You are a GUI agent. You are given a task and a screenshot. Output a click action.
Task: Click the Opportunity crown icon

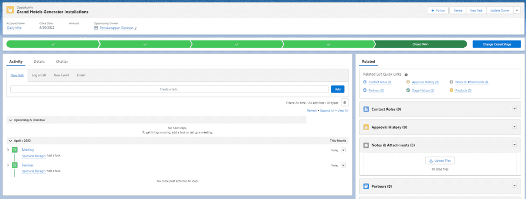click(10, 10)
